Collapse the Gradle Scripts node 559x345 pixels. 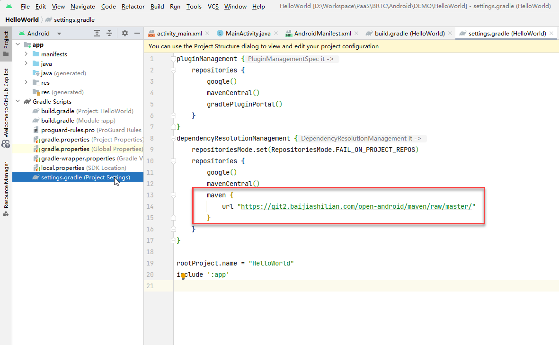pos(18,102)
